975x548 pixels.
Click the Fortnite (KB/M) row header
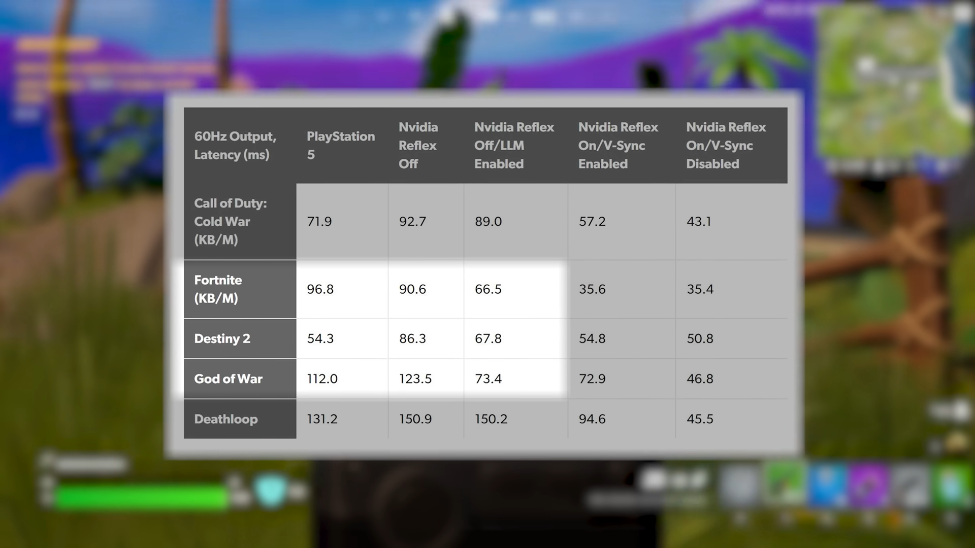218,289
